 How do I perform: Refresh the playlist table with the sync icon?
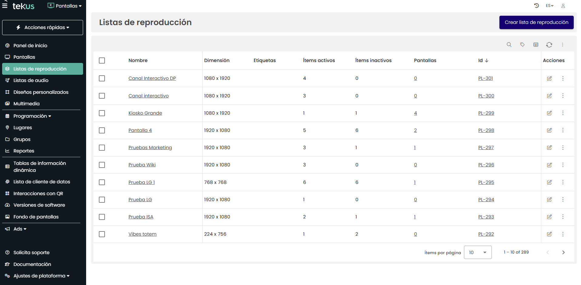(x=549, y=44)
